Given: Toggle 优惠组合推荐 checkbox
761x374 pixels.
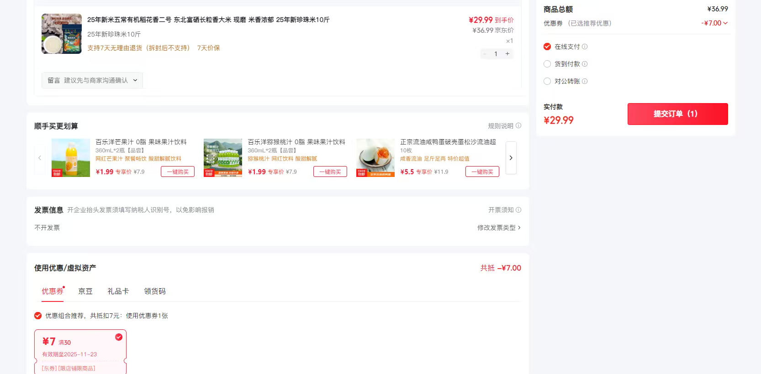Looking at the screenshot, I should tap(38, 316).
